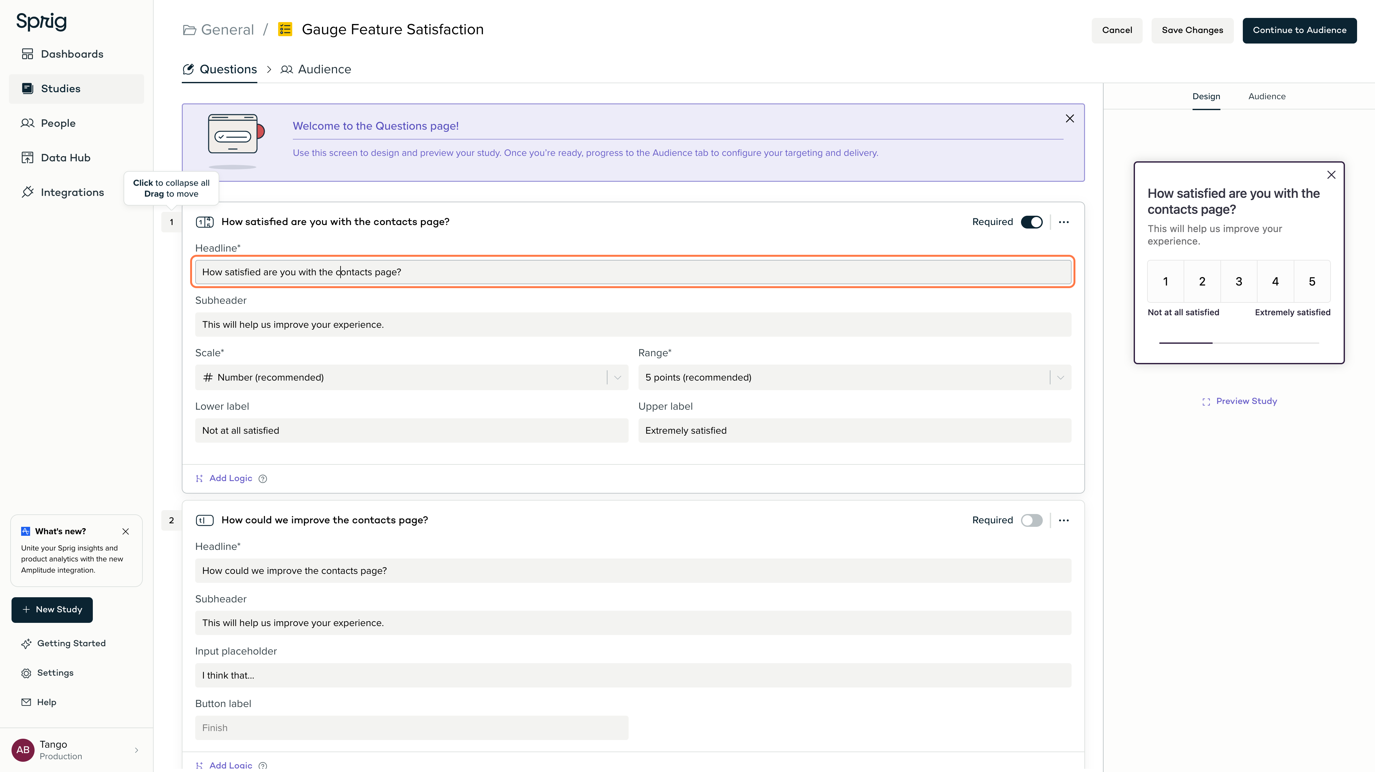Click the question 1 Subheader field
Image resolution: width=1375 pixels, height=772 pixels.
click(x=633, y=325)
